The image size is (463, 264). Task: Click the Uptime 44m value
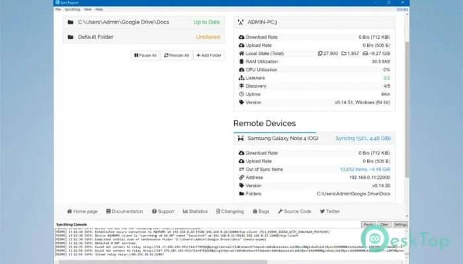tap(386, 94)
